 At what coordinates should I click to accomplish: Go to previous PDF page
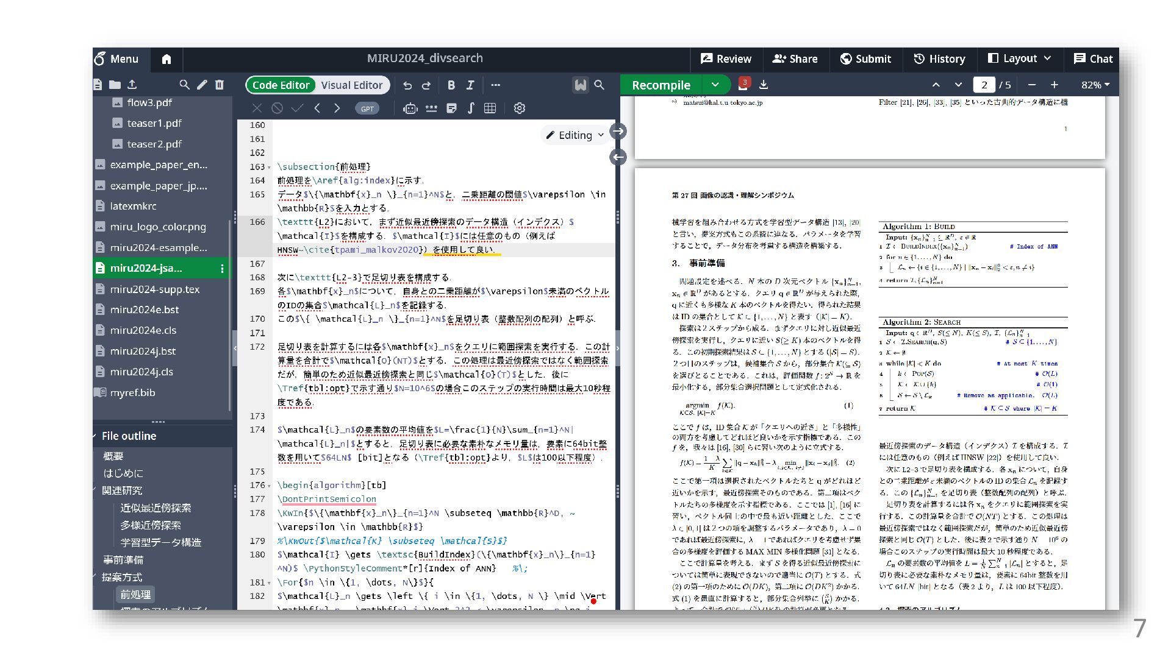point(936,85)
